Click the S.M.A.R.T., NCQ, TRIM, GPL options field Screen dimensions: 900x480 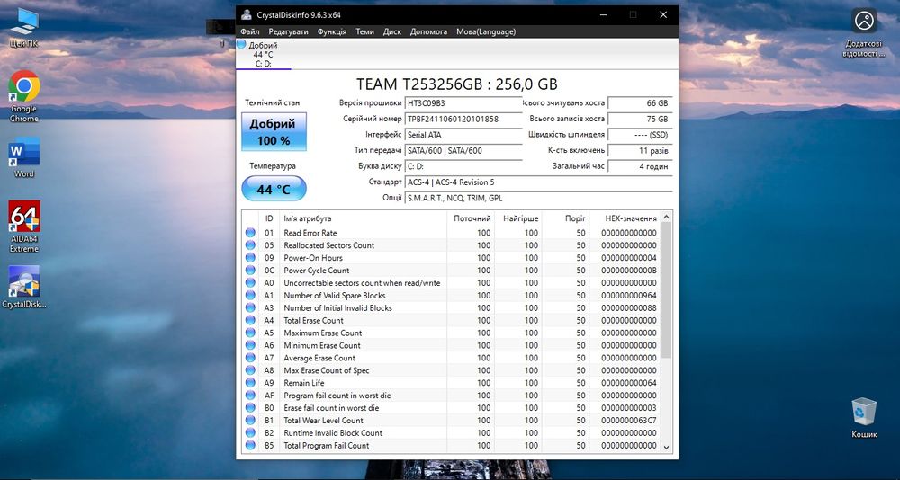click(x=538, y=198)
